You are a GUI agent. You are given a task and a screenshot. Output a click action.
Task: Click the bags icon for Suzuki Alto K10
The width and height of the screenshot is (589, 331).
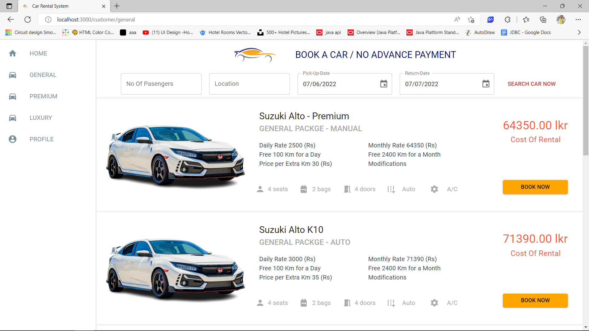[304, 303]
